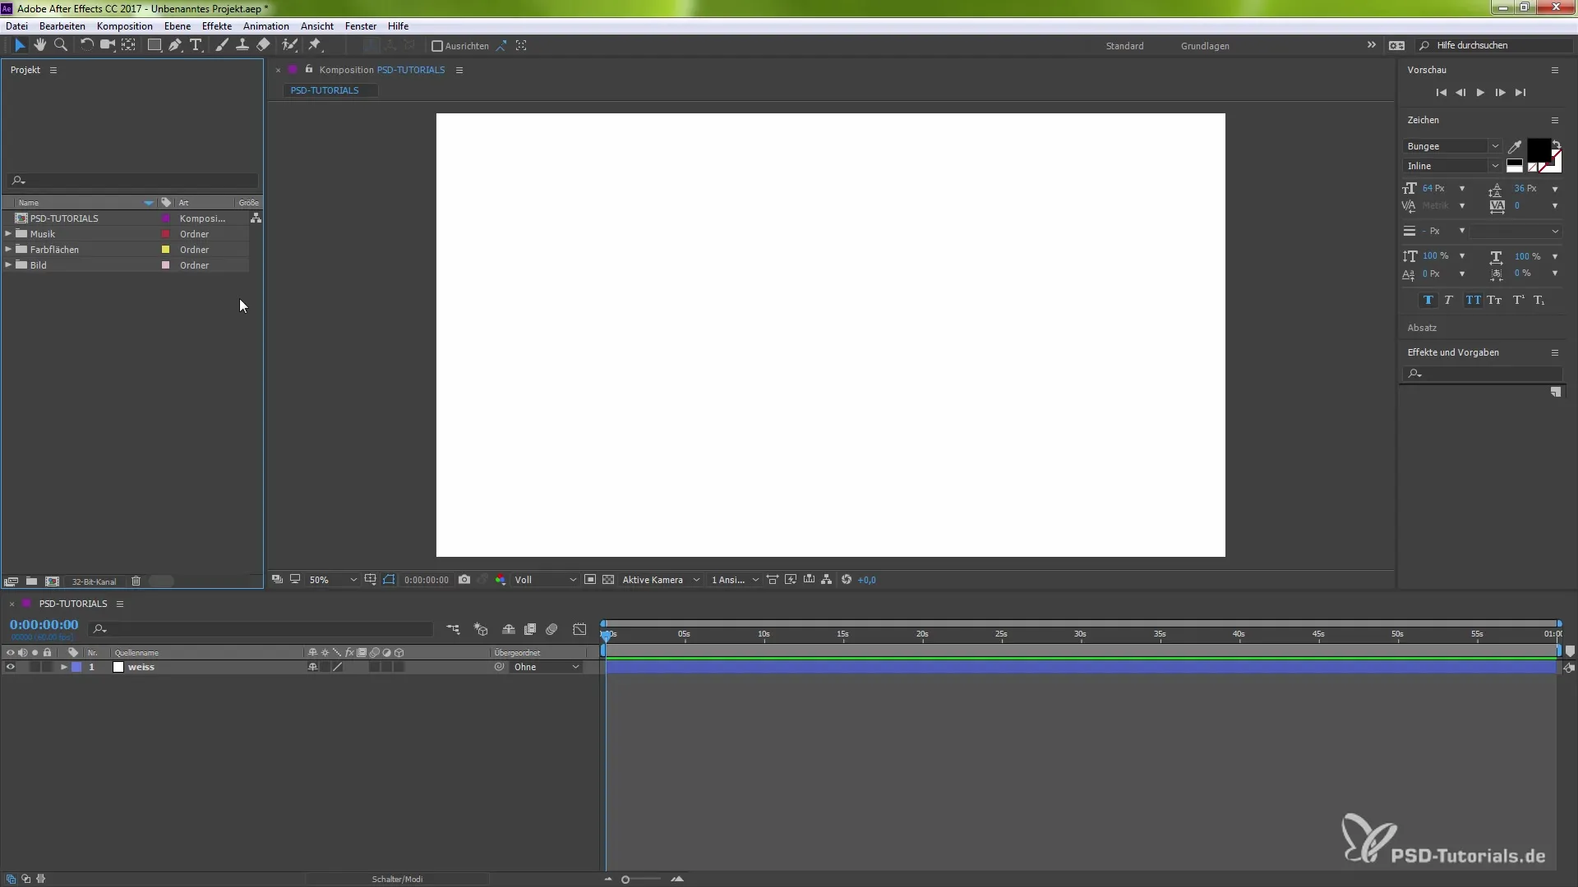
Task: Enable motion blur icon in timeline
Action: [x=551, y=629]
